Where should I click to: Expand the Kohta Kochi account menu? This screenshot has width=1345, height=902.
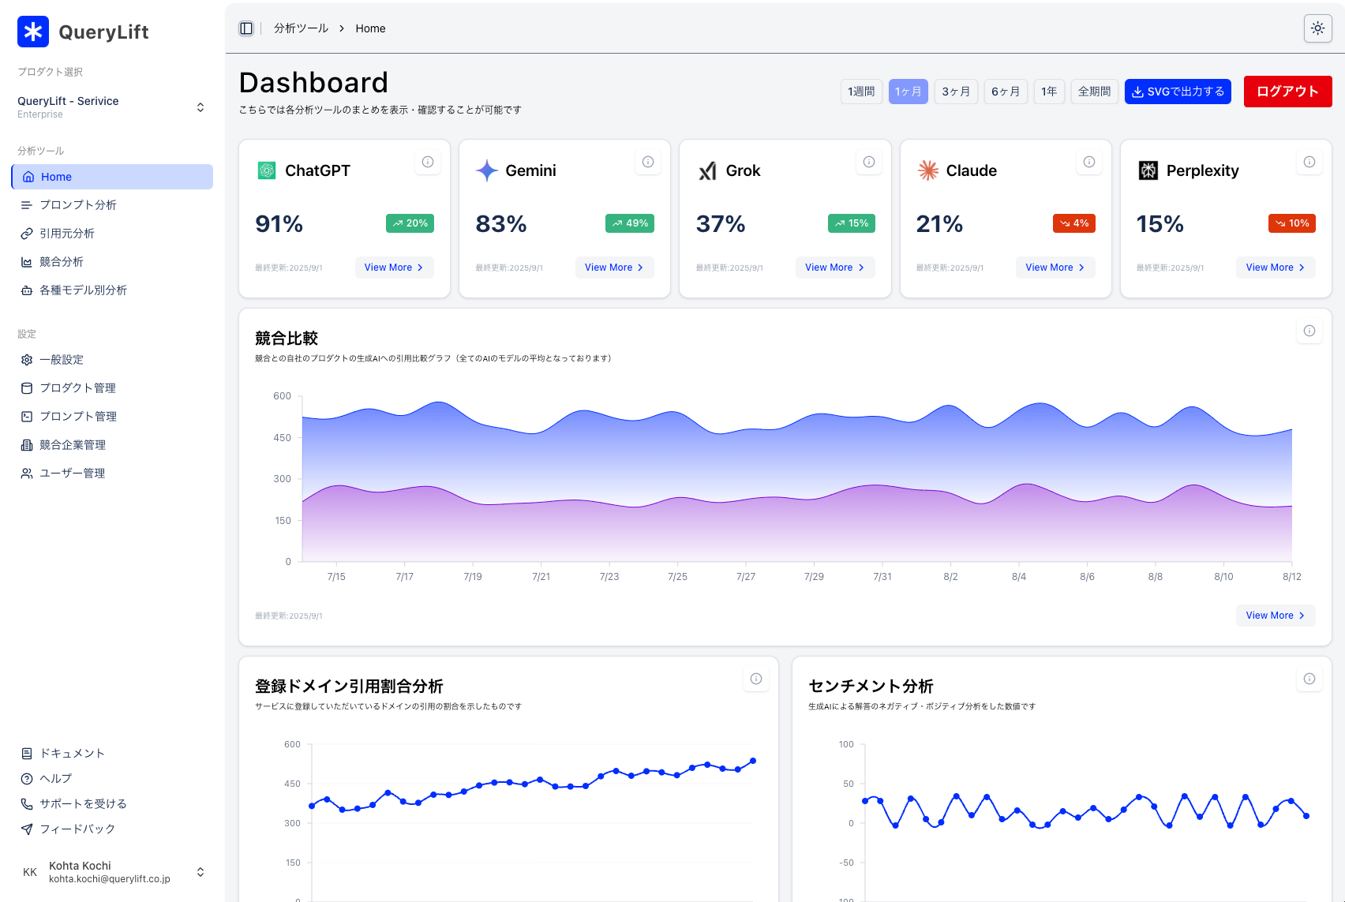tap(112, 872)
